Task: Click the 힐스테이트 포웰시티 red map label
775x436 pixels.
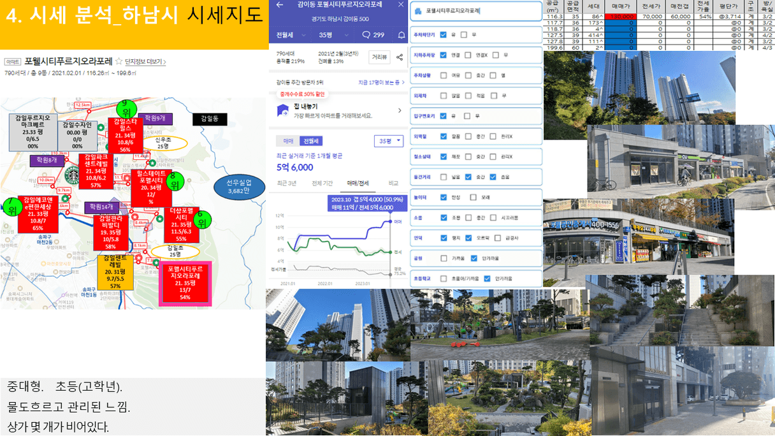Action: tap(152, 187)
